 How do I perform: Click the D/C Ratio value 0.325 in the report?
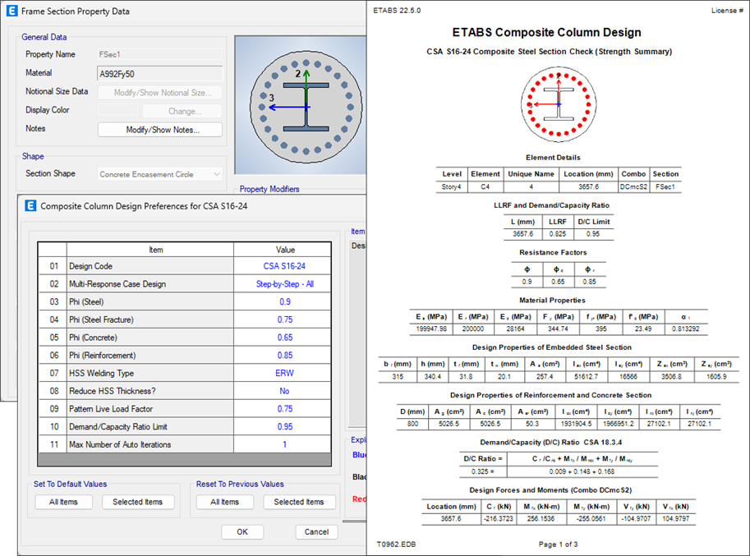pyautogui.click(x=483, y=471)
